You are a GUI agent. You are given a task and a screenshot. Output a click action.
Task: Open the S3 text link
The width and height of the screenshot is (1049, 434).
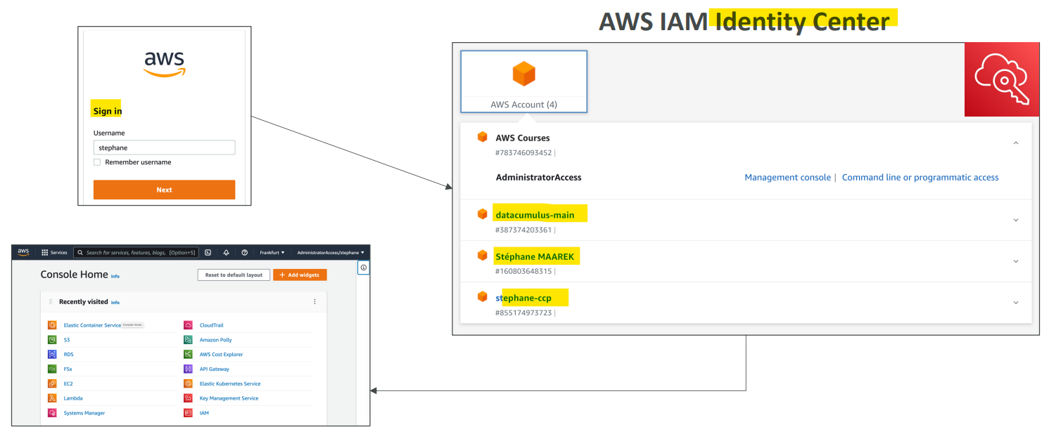click(67, 340)
